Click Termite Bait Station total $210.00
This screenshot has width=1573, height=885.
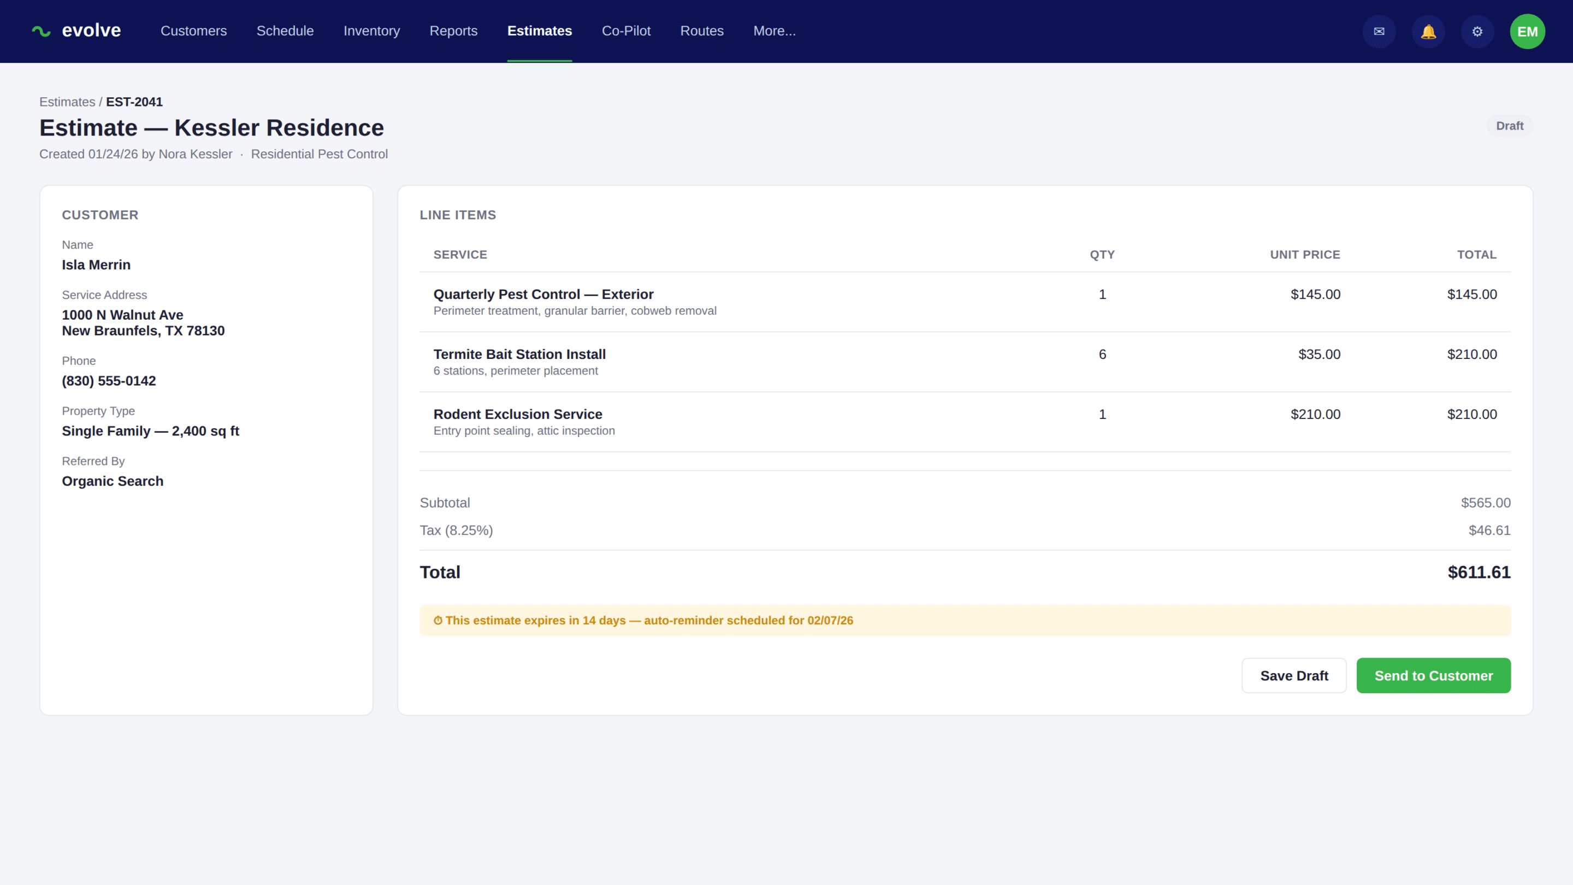[x=1471, y=354]
